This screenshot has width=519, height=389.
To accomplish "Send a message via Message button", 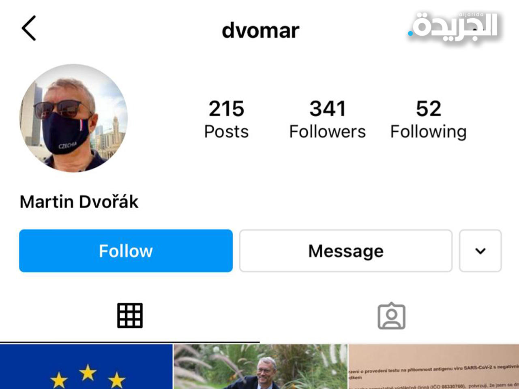I will pyautogui.click(x=346, y=251).
